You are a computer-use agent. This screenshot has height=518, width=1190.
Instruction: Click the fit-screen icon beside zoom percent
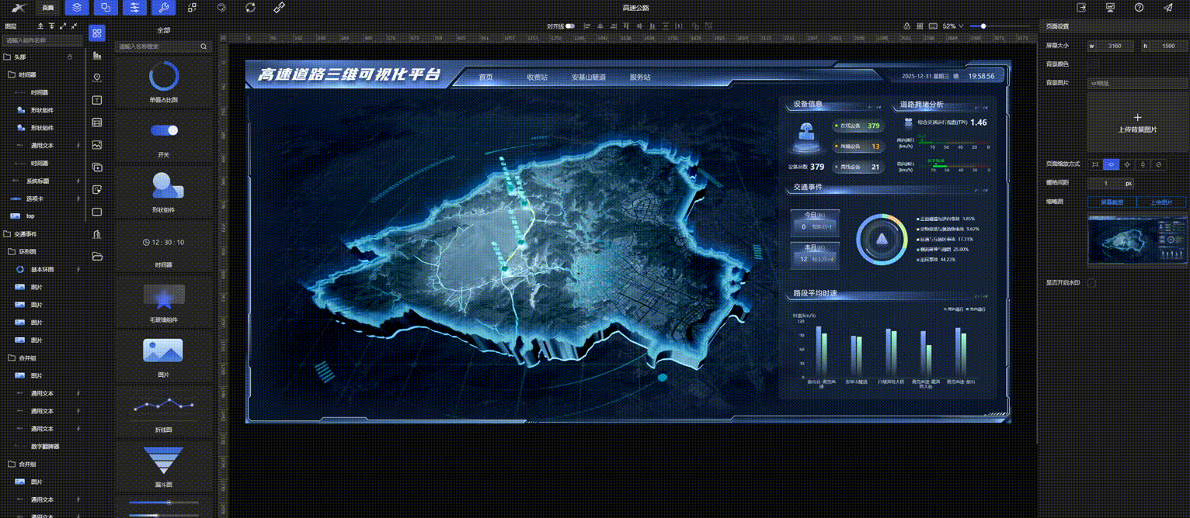931,26
